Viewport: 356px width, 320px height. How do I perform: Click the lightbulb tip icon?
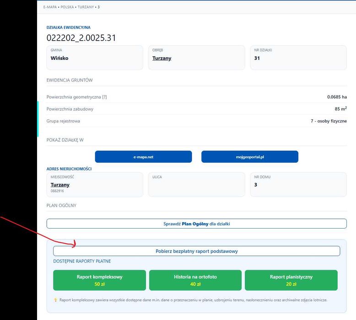(x=56, y=300)
